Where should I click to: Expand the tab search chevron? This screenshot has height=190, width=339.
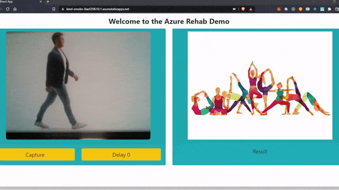[313, 2]
